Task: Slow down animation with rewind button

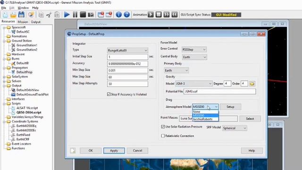Action: point(175,15)
